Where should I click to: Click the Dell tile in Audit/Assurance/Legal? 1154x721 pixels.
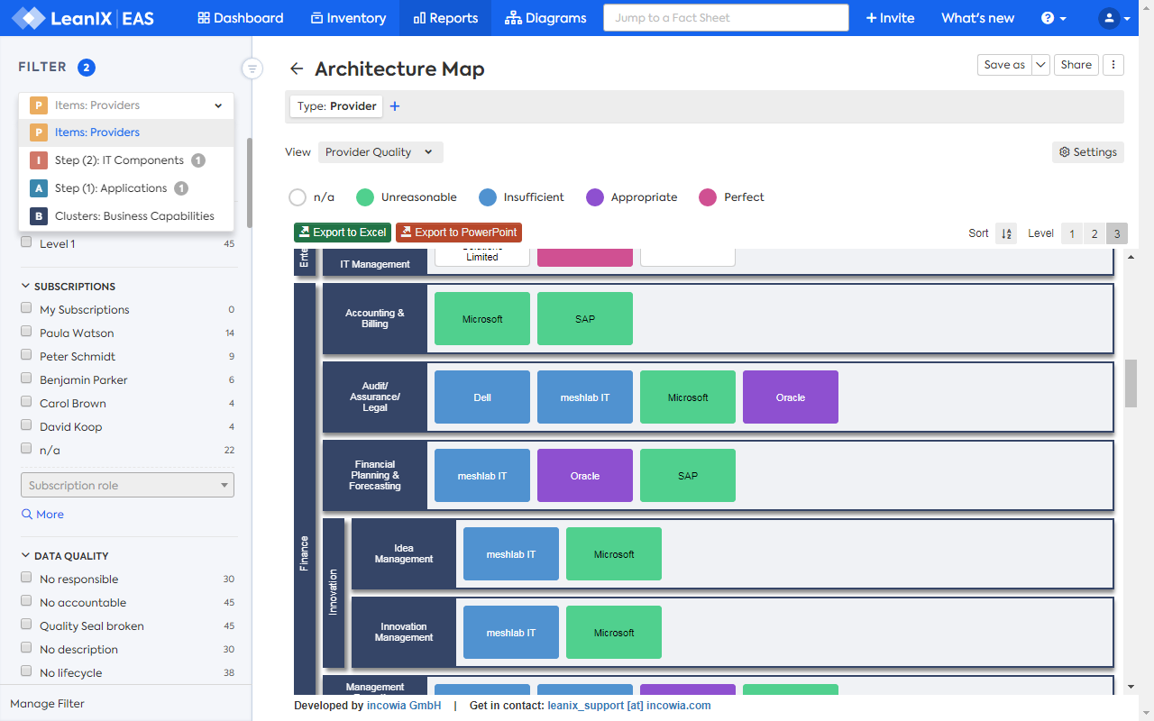click(x=482, y=397)
